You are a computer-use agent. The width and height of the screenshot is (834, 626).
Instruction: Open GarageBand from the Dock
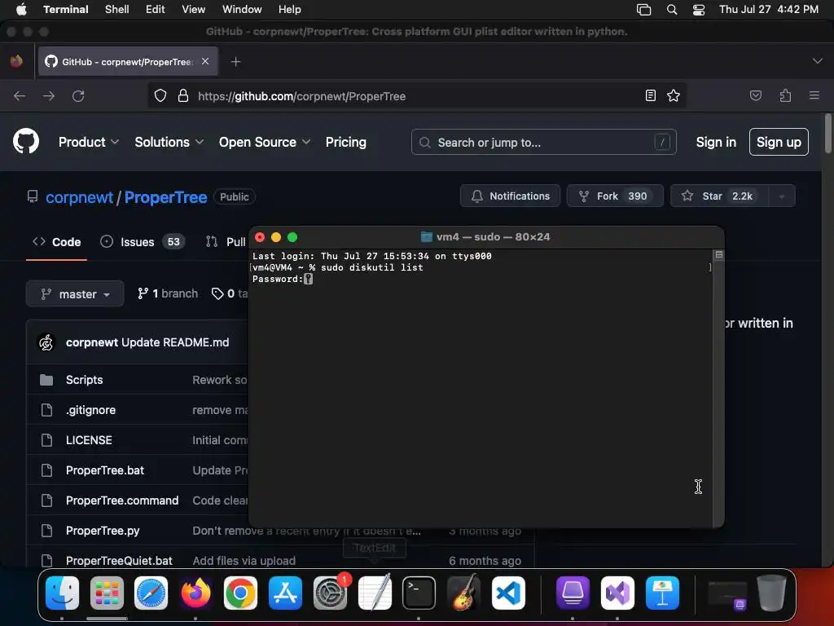point(463,593)
